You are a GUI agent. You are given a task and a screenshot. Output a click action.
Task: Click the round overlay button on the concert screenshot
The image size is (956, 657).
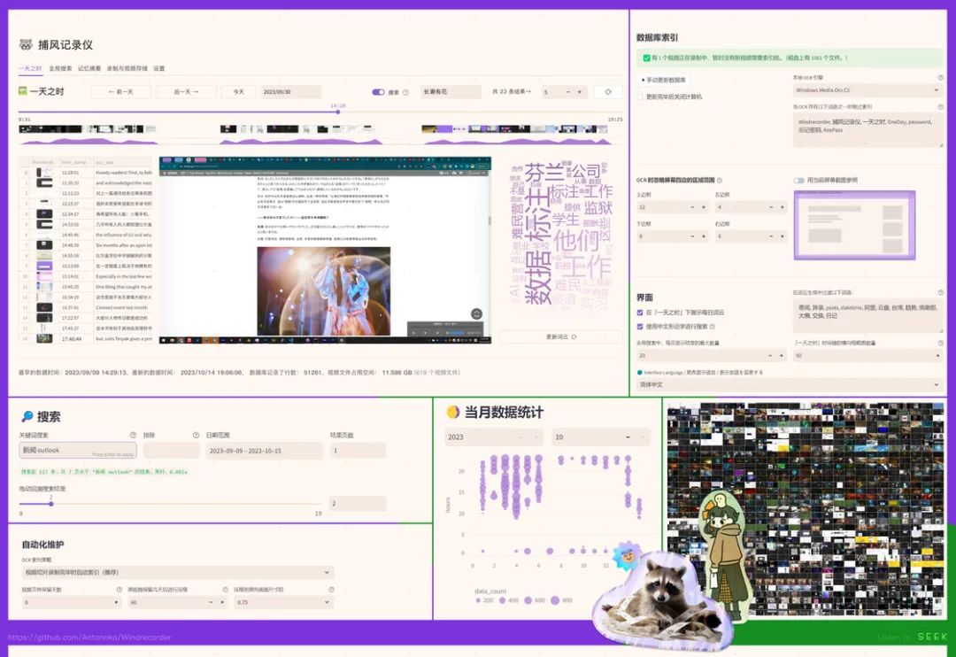(x=477, y=313)
